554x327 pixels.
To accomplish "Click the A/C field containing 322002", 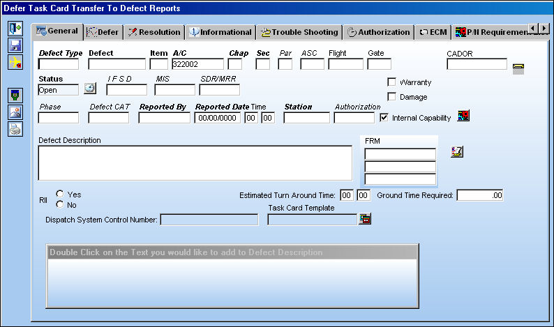I will pyautogui.click(x=198, y=64).
